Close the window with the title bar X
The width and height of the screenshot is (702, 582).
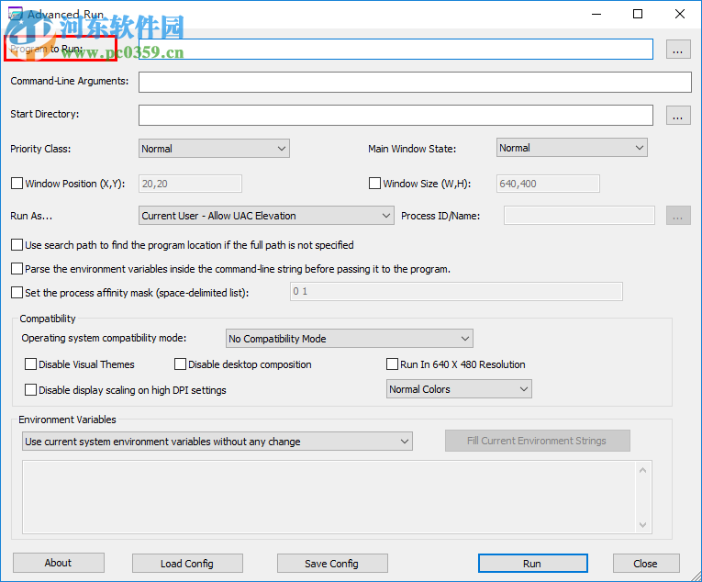(680, 14)
